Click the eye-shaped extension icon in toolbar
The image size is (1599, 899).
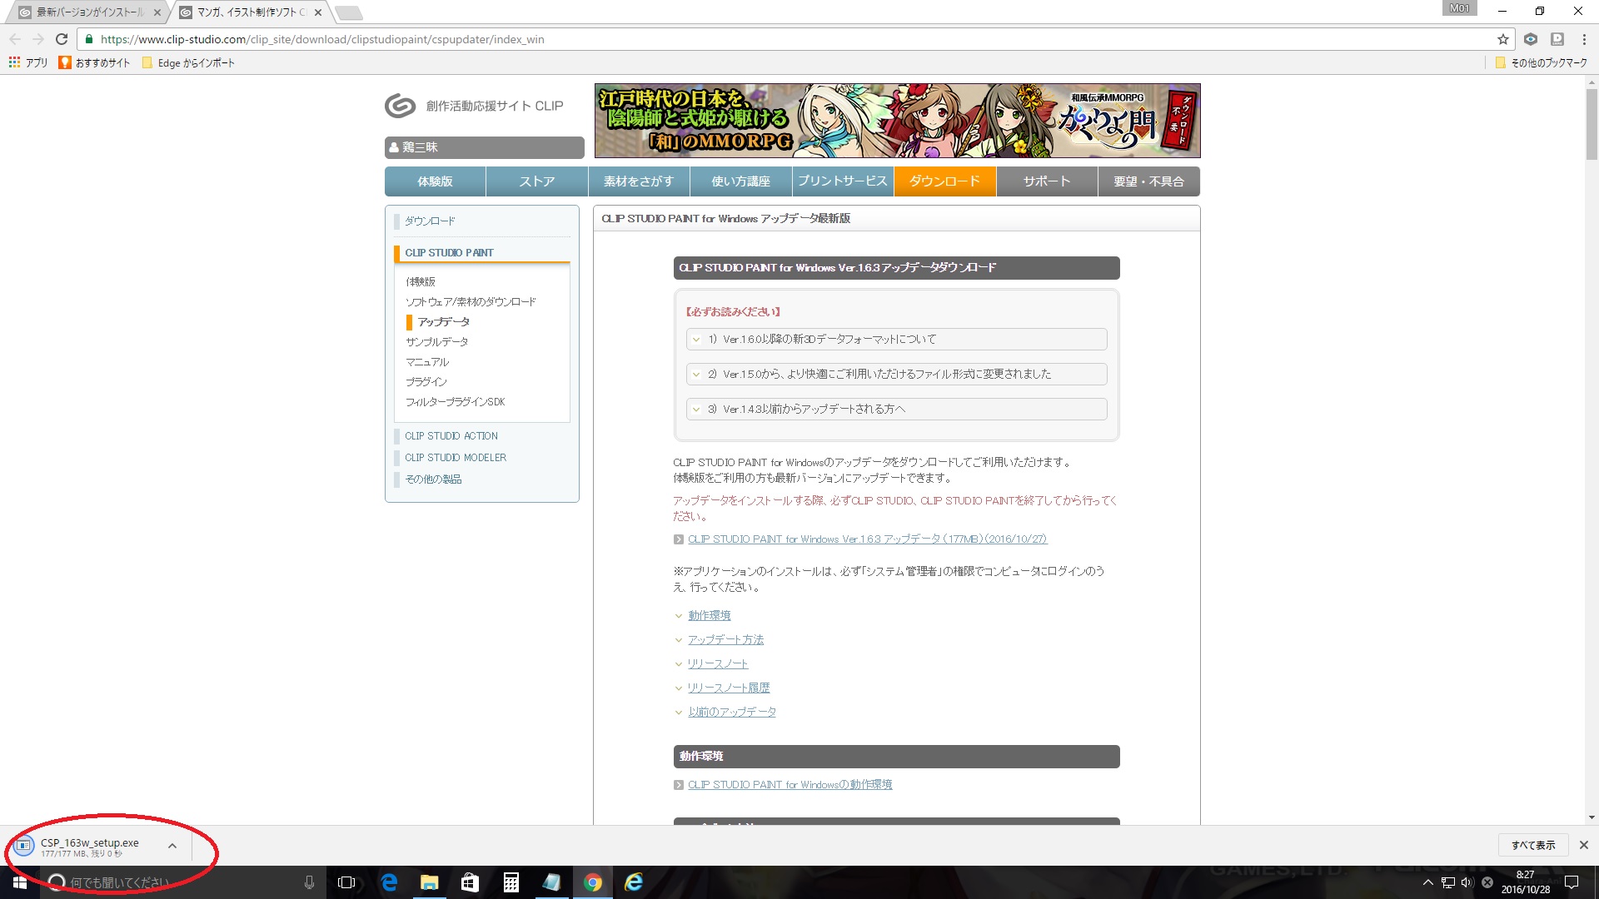(1531, 39)
